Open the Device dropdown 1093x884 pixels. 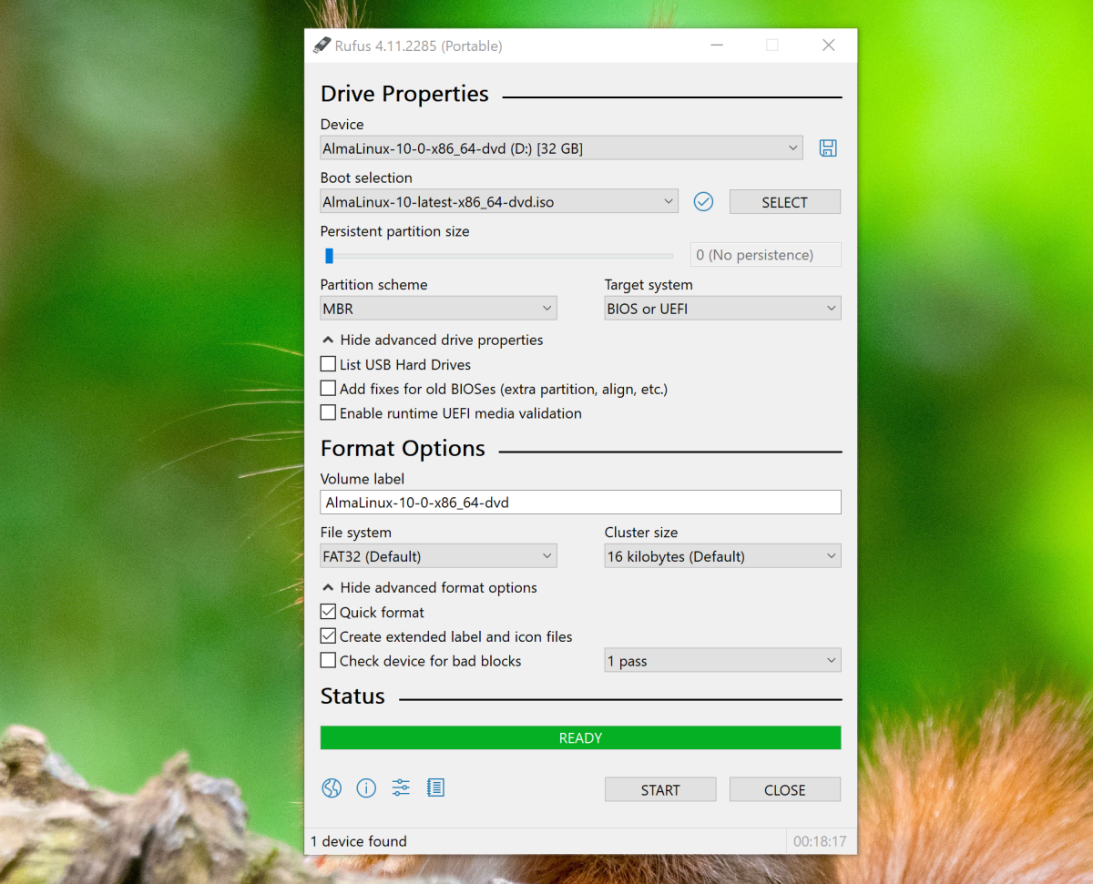[x=561, y=148]
